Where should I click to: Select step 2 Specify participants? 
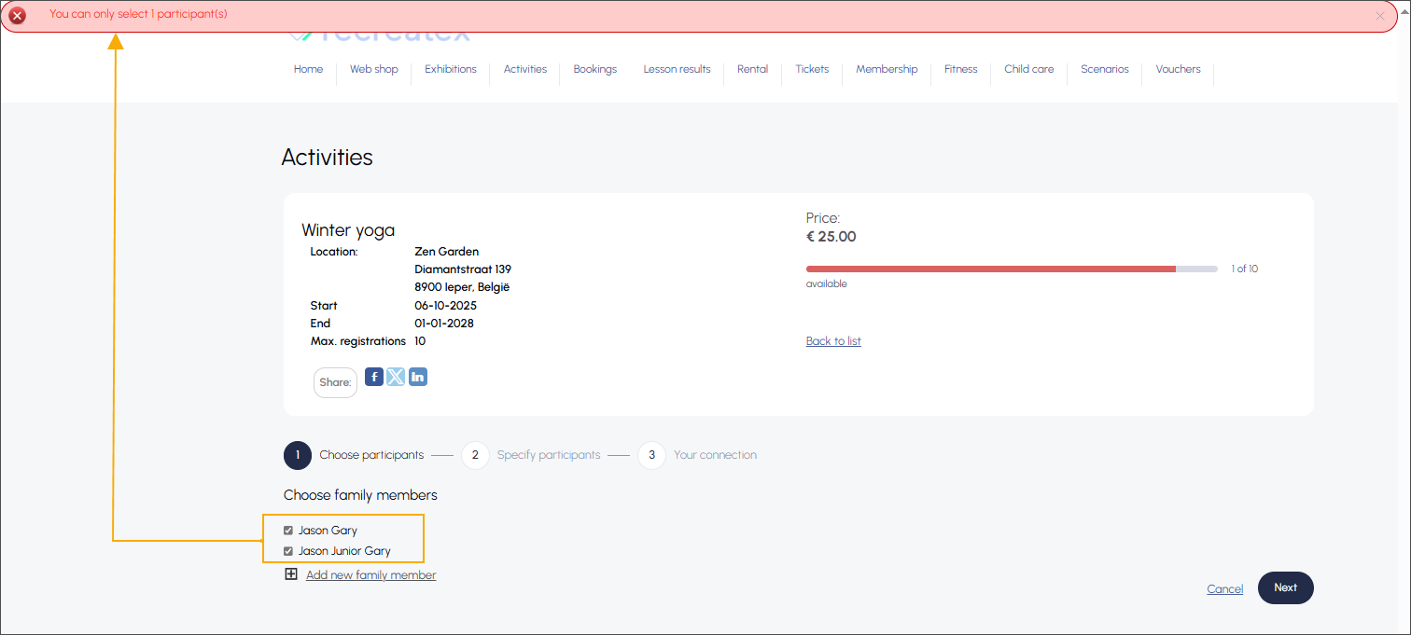475,455
